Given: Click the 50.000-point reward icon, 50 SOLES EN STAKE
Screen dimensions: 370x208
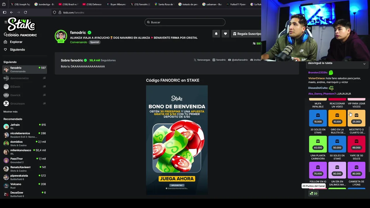Looking at the screenshot, I should click(x=337, y=144).
